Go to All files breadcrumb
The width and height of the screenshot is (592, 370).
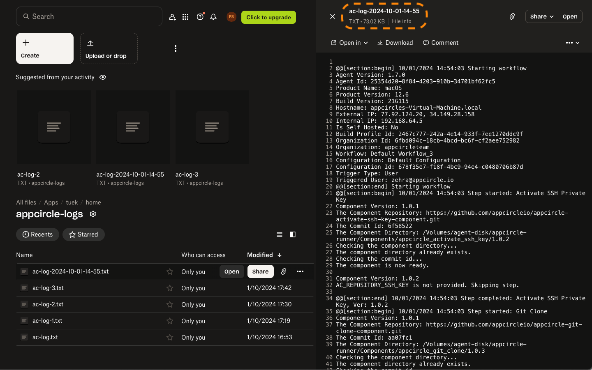point(26,202)
